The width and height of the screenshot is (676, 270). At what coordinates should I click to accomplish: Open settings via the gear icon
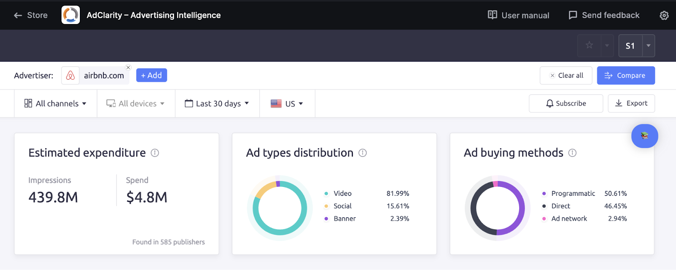coord(664,16)
